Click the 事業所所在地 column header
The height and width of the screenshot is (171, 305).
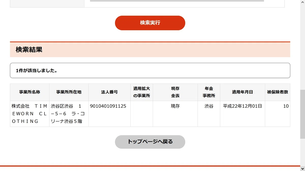(69, 92)
